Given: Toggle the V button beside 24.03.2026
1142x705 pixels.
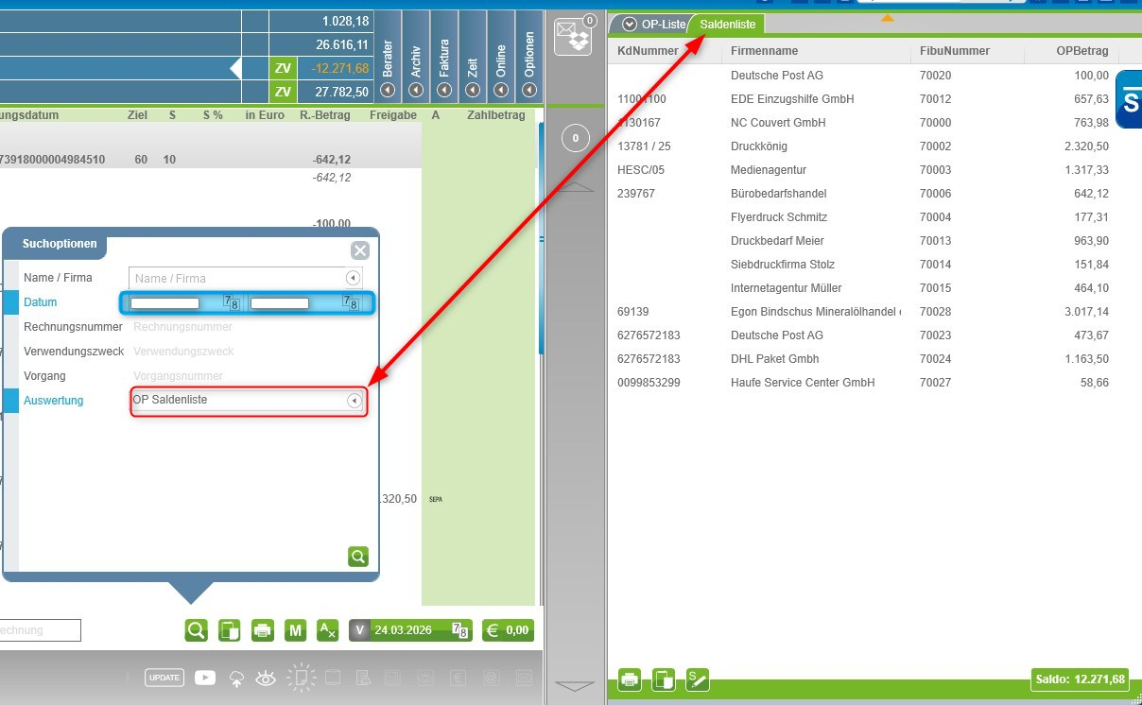Looking at the screenshot, I should coord(359,630).
